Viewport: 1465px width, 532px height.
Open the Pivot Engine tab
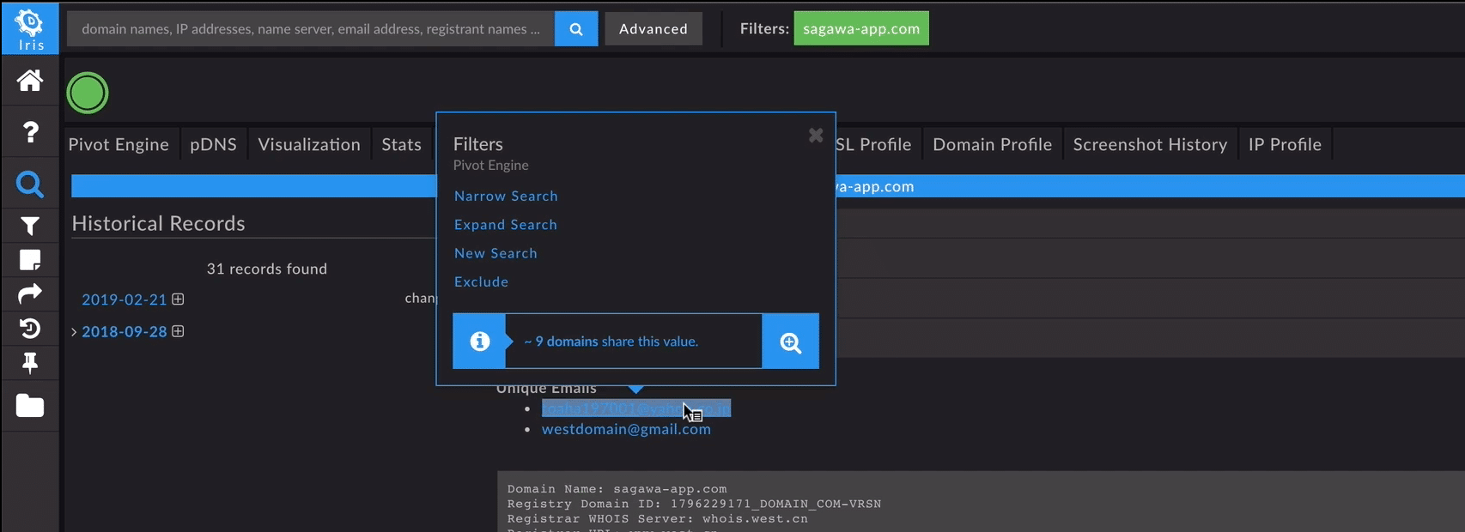pos(119,144)
